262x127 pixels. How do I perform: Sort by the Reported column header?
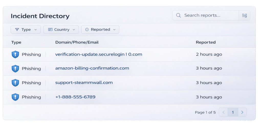coord(205,42)
